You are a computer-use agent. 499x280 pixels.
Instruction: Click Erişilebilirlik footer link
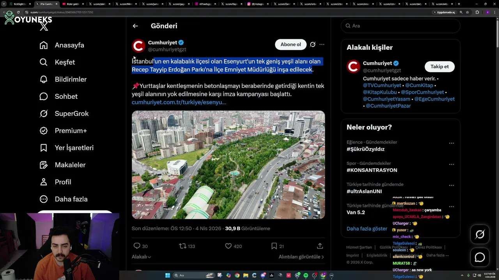click(x=377, y=255)
